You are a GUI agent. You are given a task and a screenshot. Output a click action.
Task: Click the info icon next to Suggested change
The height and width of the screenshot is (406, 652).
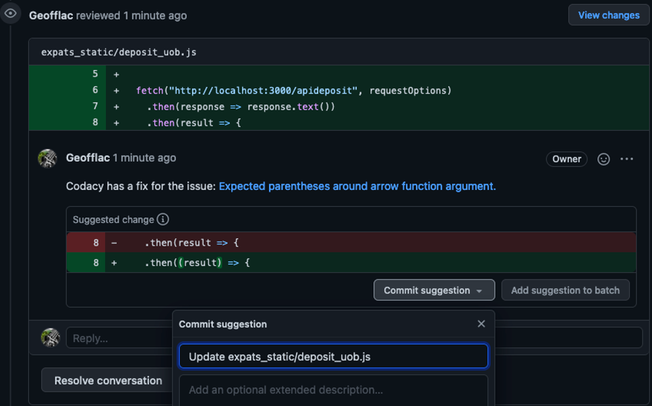tap(163, 219)
